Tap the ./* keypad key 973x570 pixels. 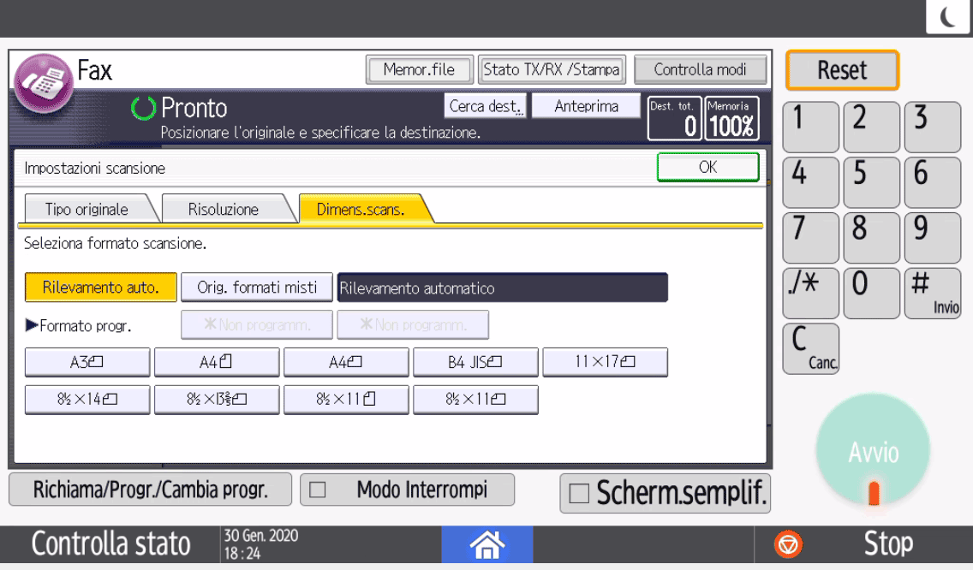pos(811,294)
